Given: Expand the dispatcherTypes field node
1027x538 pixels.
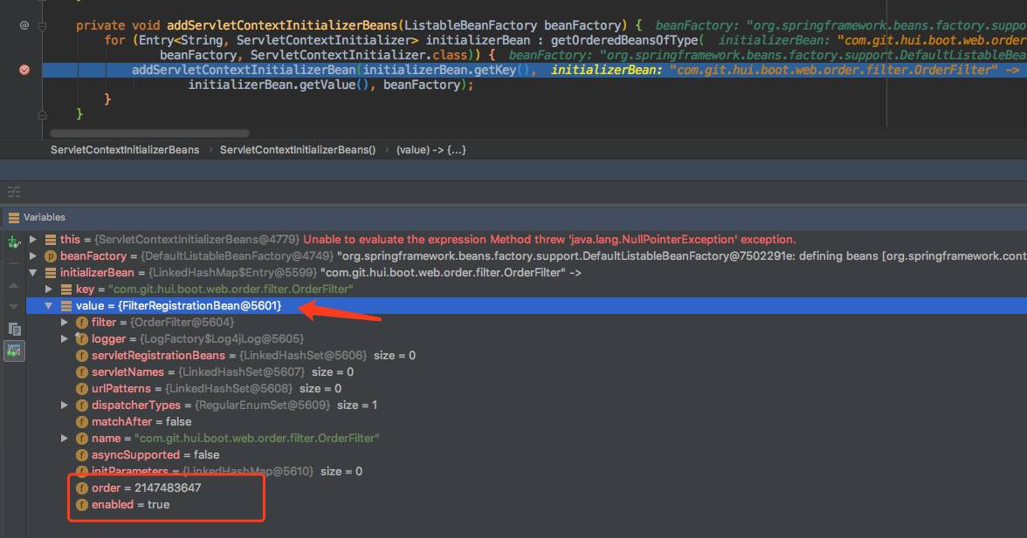Looking at the screenshot, I should tap(65, 405).
